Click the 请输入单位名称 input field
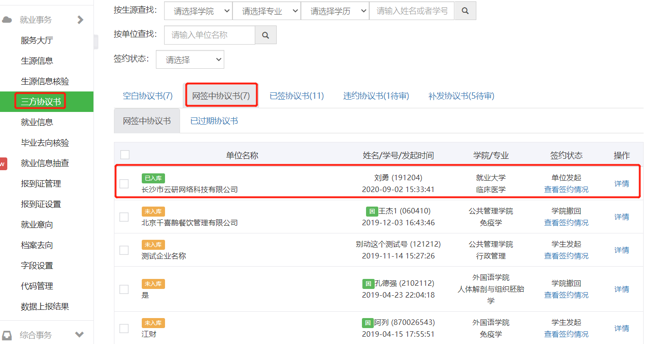The image size is (645, 344). (x=209, y=35)
